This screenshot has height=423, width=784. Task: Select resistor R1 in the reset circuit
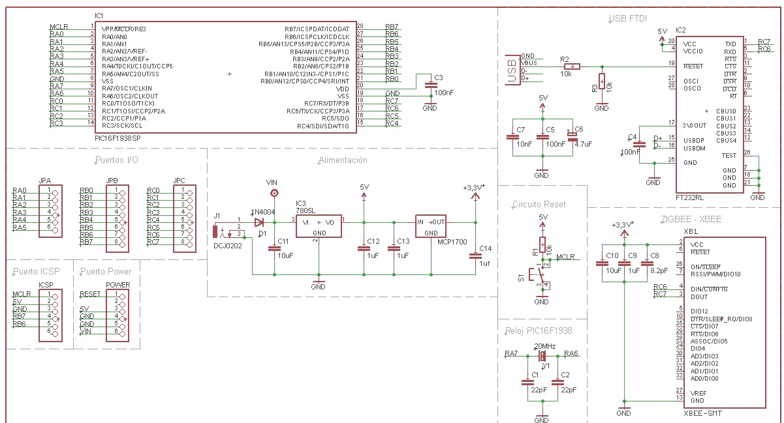click(542, 245)
